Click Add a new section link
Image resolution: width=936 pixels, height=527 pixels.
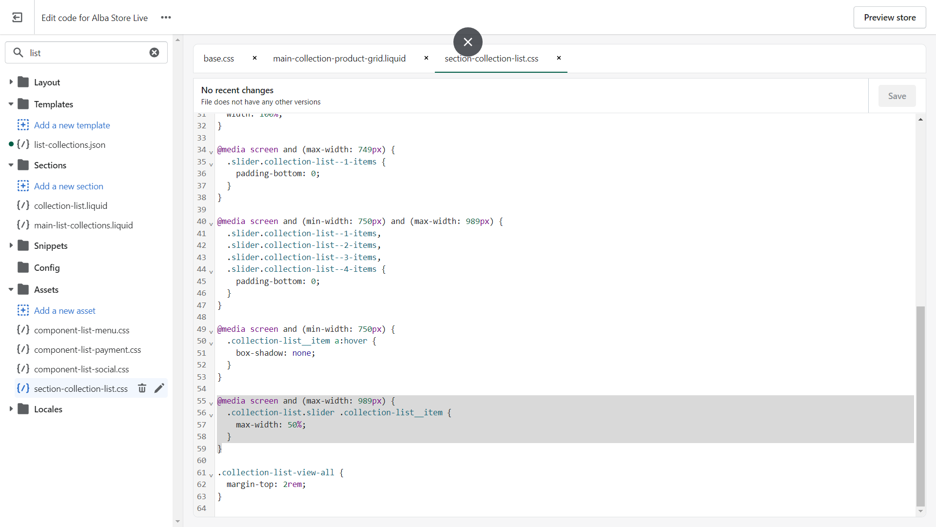coord(68,186)
